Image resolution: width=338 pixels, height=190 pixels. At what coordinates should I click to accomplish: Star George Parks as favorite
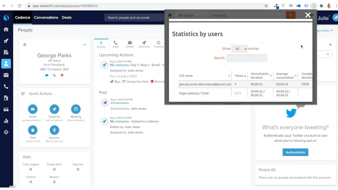click(25, 44)
